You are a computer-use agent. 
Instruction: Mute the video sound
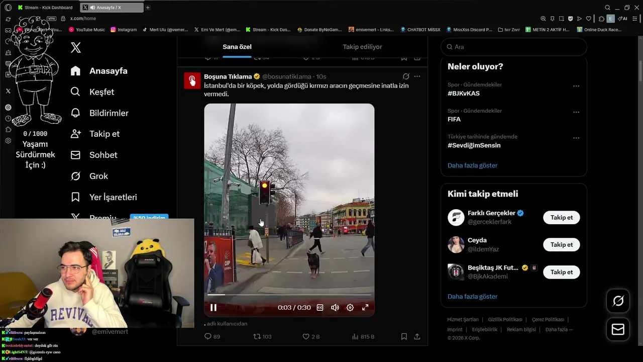[x=335, y=308]
